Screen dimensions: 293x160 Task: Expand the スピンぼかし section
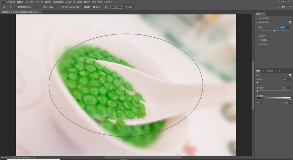[257, 44]
